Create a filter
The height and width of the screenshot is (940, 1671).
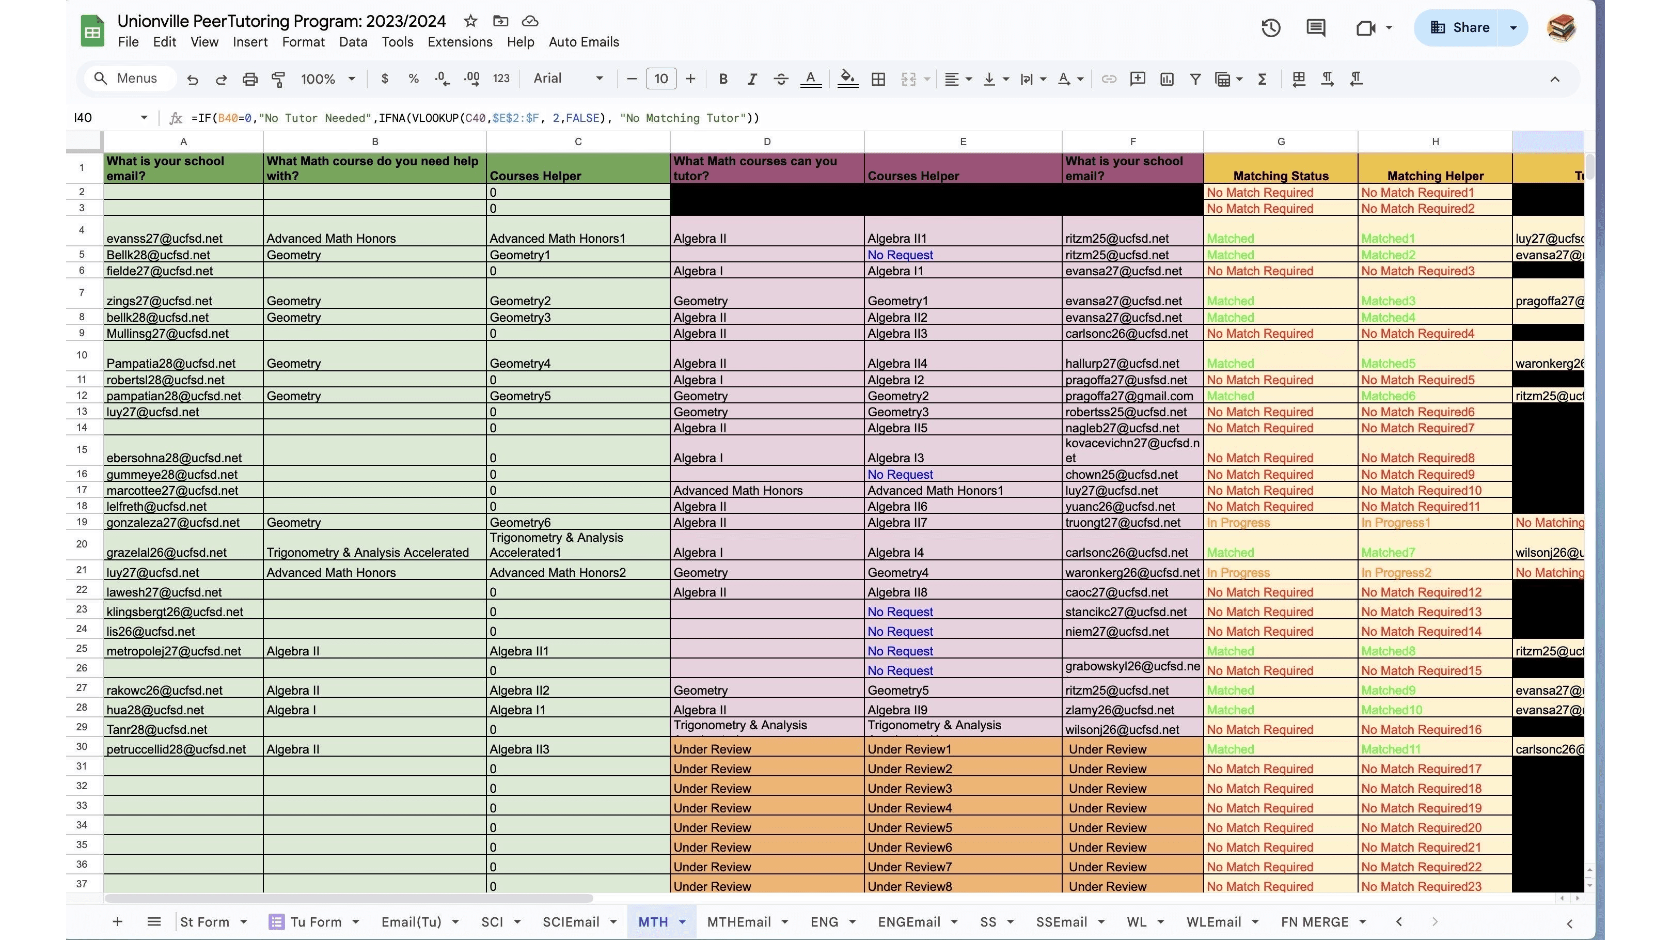tap(1195, 79)
